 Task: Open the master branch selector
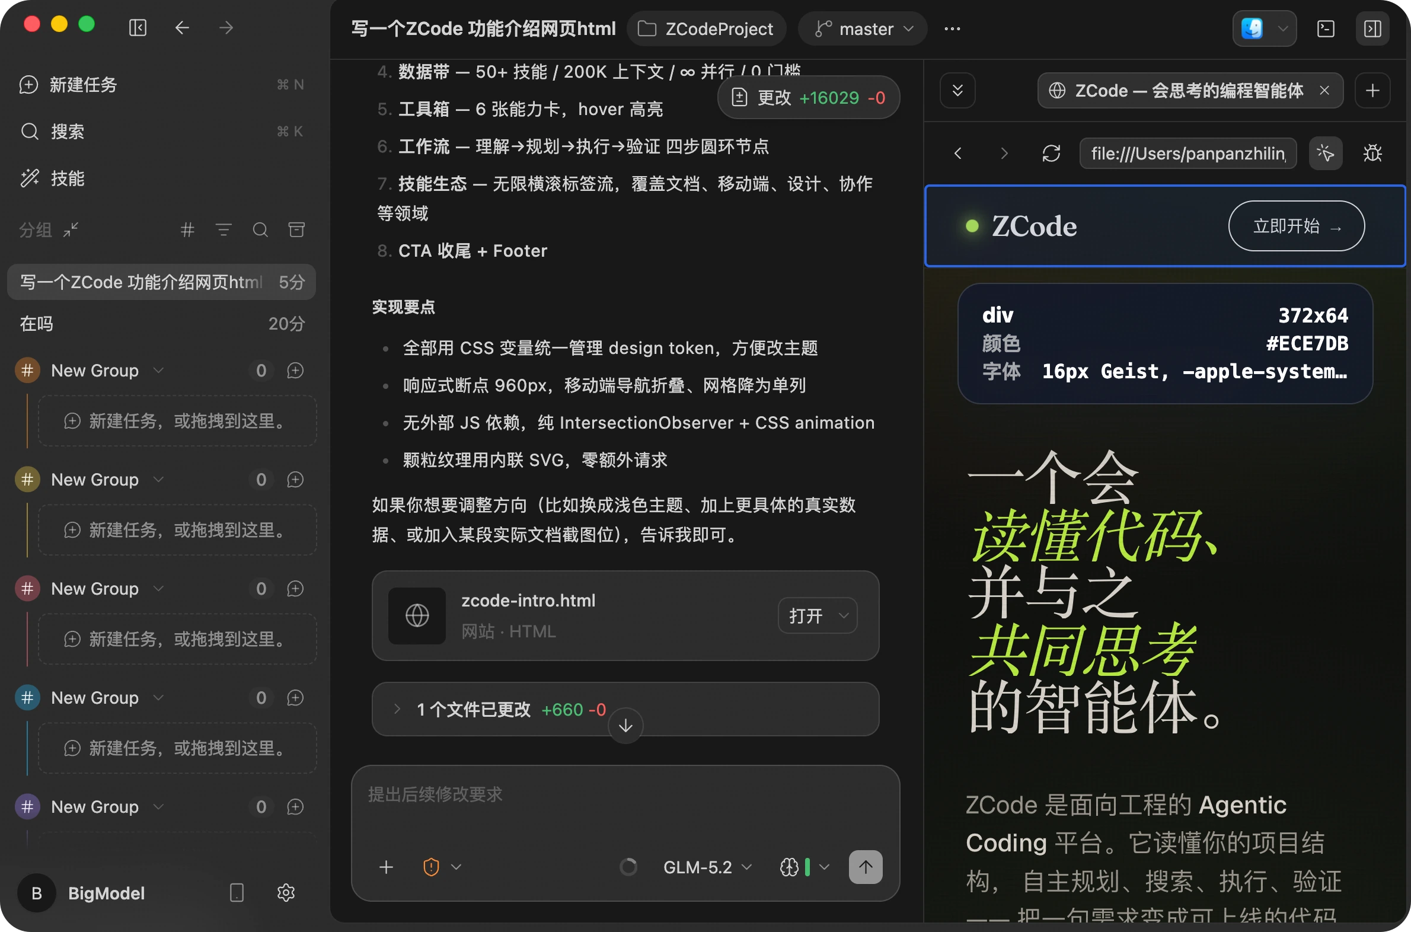[x=863, y=28]
